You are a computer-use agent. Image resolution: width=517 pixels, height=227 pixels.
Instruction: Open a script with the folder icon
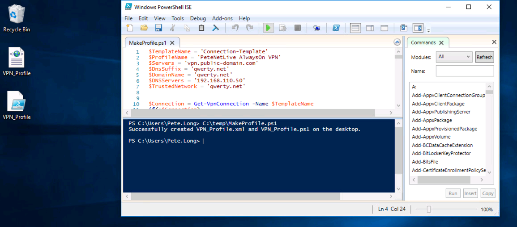click(144, 28)
